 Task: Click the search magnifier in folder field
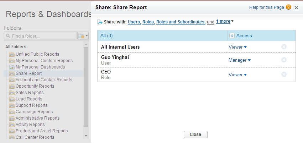click(8, 36)
